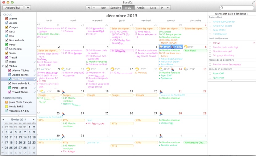Click mini calendar previous month arrow
The width and height of the screenshot is (256, 156).
click(3, 119)
